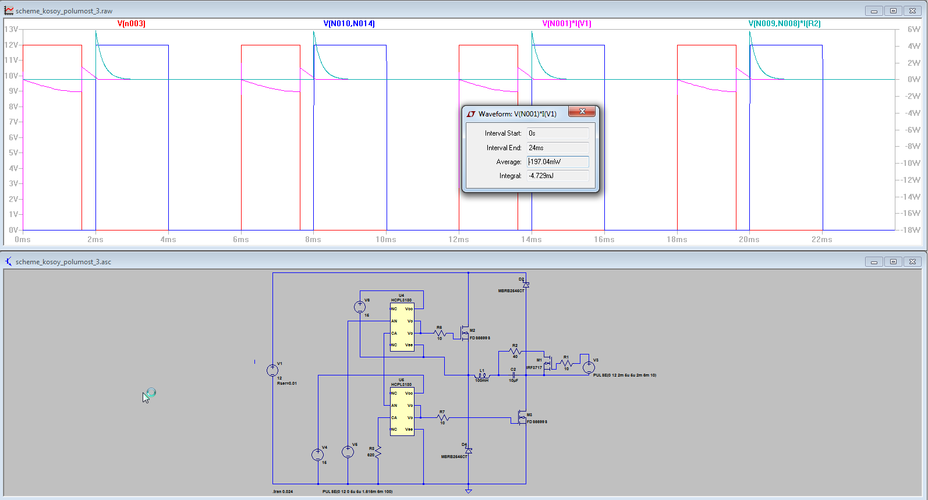Click the Integral value field
Image resolution: width=928 pixels, height=500 pixels.
[x=558, y=176]
